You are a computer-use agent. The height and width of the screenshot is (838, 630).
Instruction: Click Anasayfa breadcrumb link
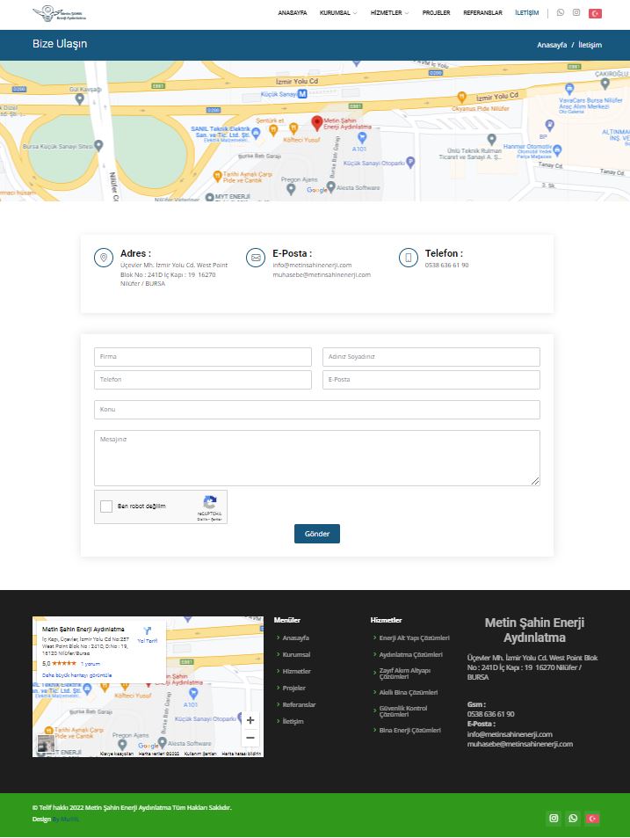(552, 45)
